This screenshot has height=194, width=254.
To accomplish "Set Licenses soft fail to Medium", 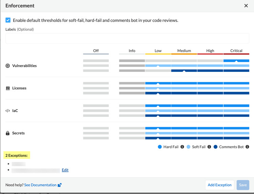I will pos(184,88).
